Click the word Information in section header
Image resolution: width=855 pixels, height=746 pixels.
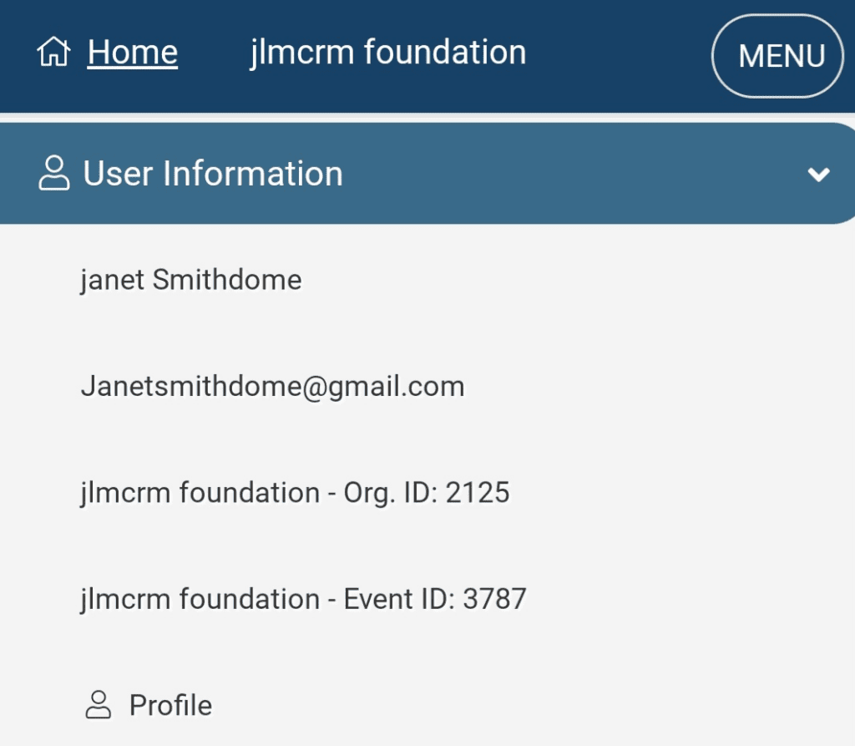point(253,174)
